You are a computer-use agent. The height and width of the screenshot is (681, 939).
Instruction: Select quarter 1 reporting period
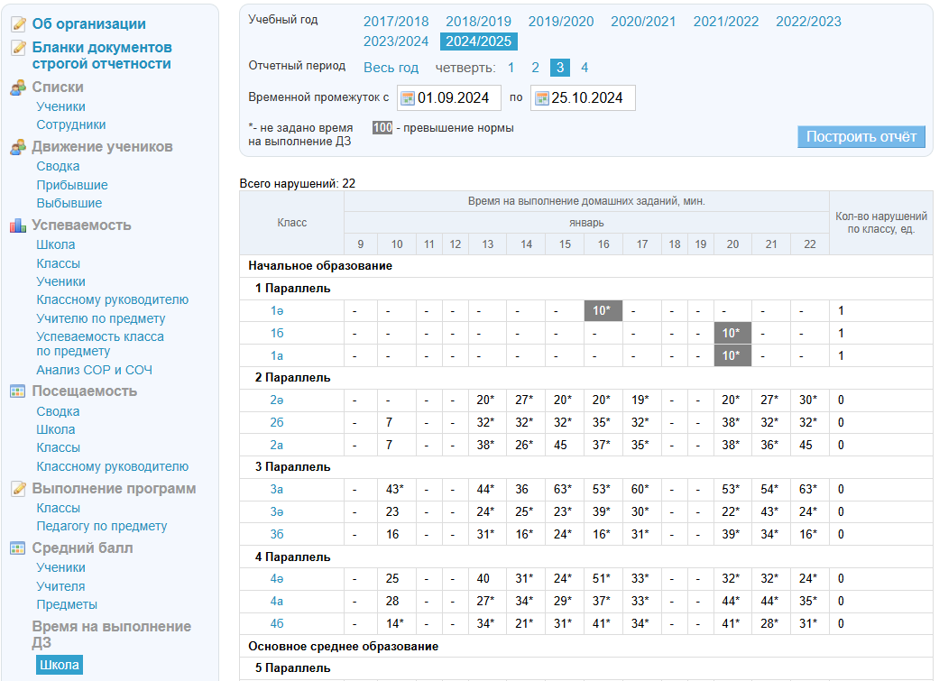[511, 68]
